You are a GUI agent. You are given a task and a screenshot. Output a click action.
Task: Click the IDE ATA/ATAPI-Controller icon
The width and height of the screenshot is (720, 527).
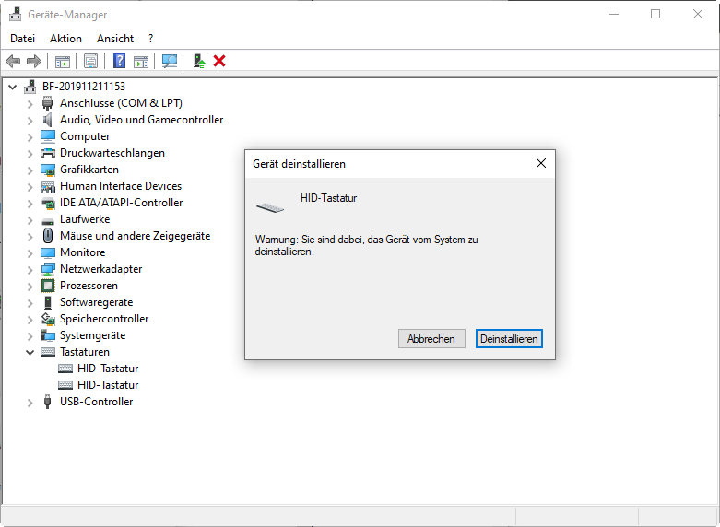point(48,203)
